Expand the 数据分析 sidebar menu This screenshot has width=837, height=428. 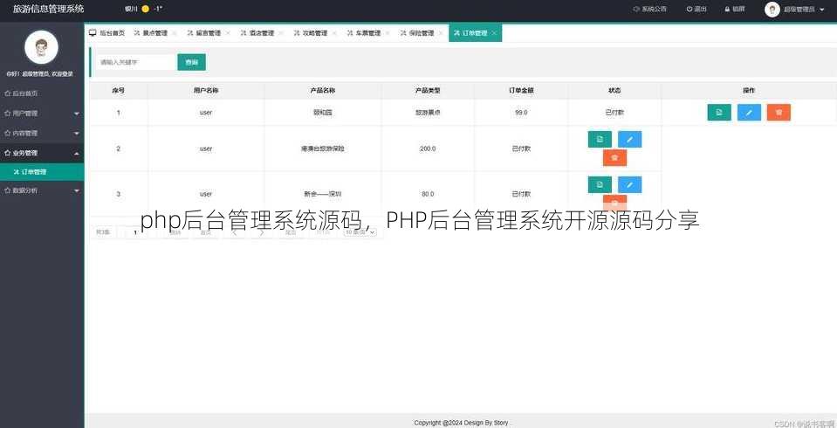(x=42, y=190)
